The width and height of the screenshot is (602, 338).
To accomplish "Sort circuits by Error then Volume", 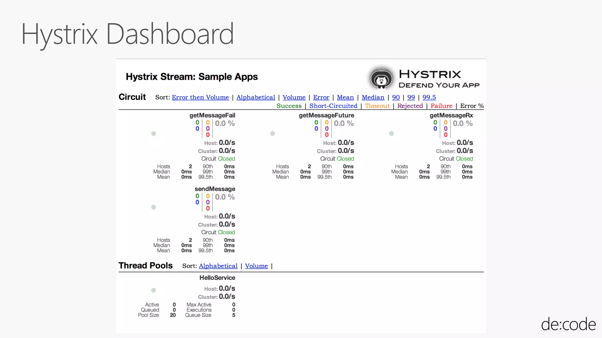I will (x=200, y=97).
